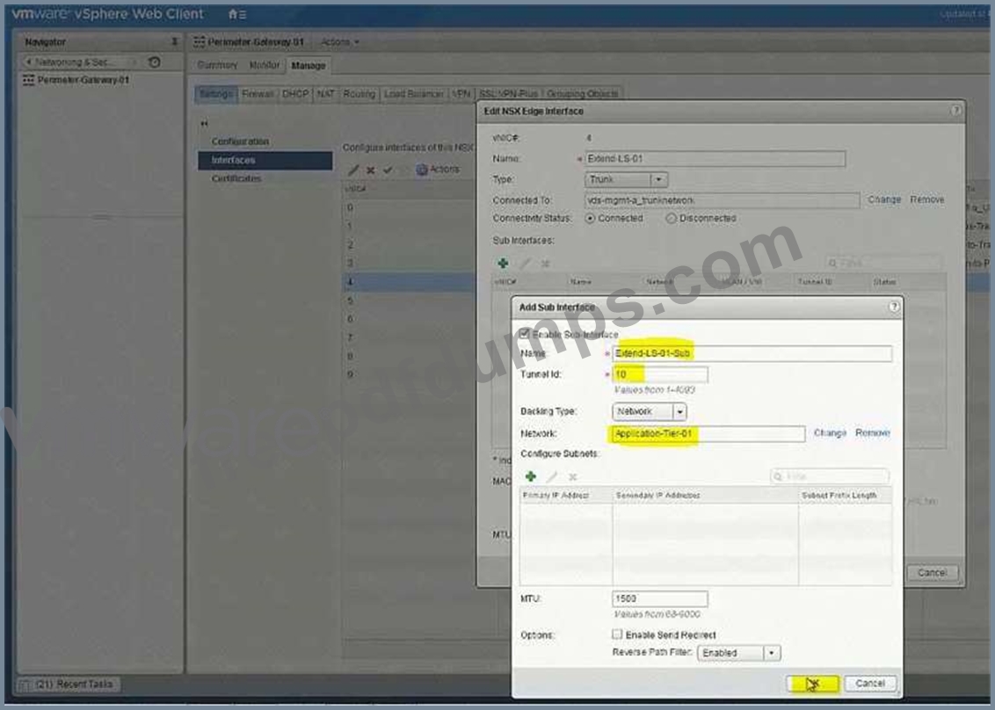Open help in Add Sub Interface dialog
995x710 pixels.
[x=893, y=307]
